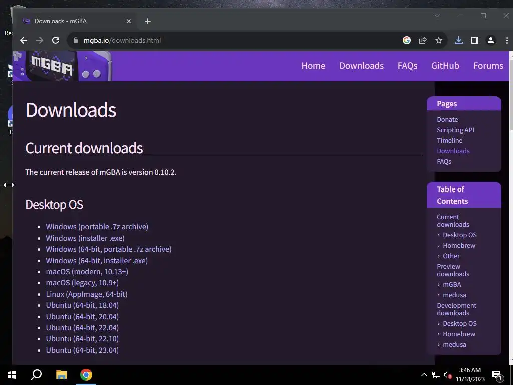Download Ubuntu 64-bit 18.04 package
513x385 pixels.
(x=82, y=305)
